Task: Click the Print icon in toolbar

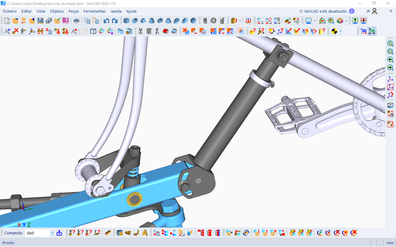Action: pyautogui.click(x=76, y=21)
